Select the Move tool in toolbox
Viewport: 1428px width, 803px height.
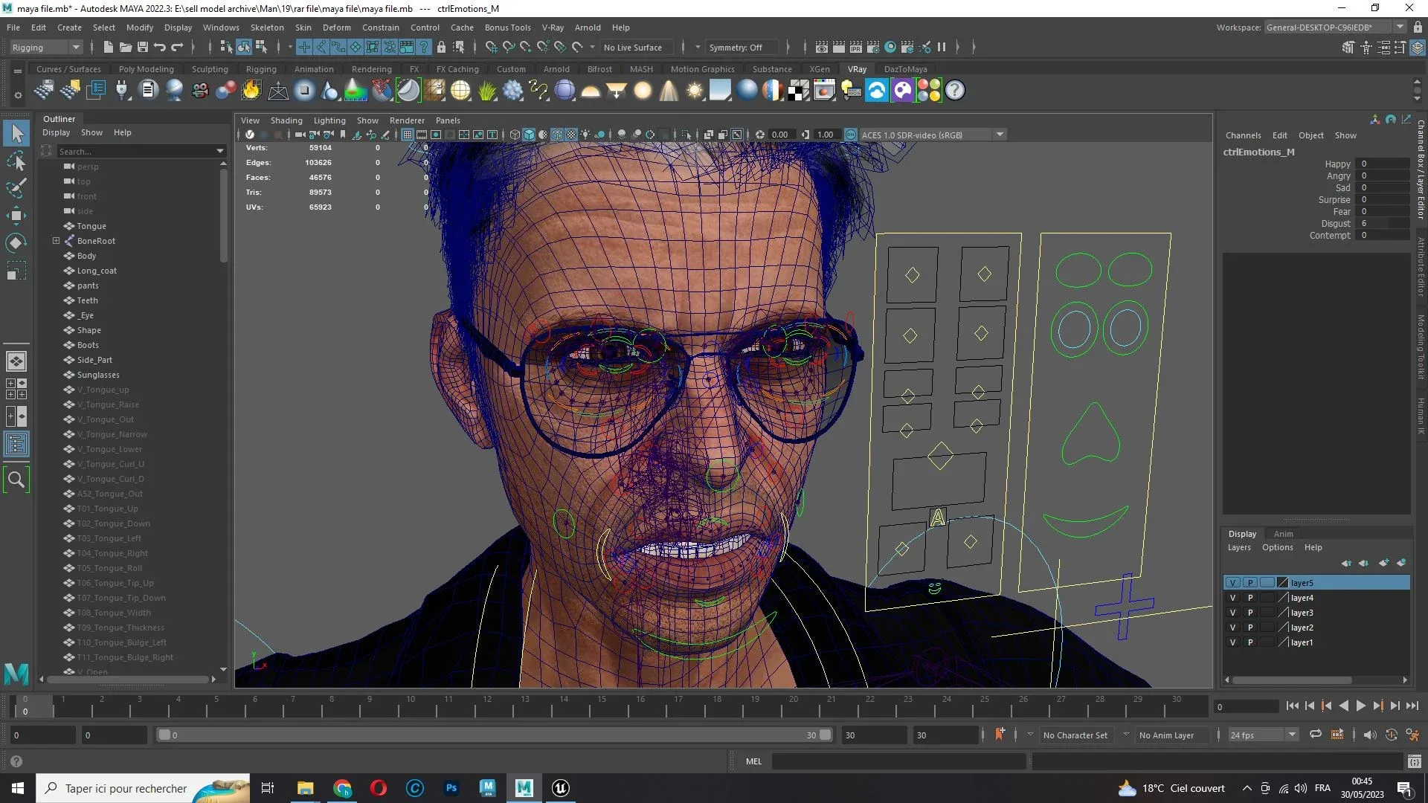[16, 216]
